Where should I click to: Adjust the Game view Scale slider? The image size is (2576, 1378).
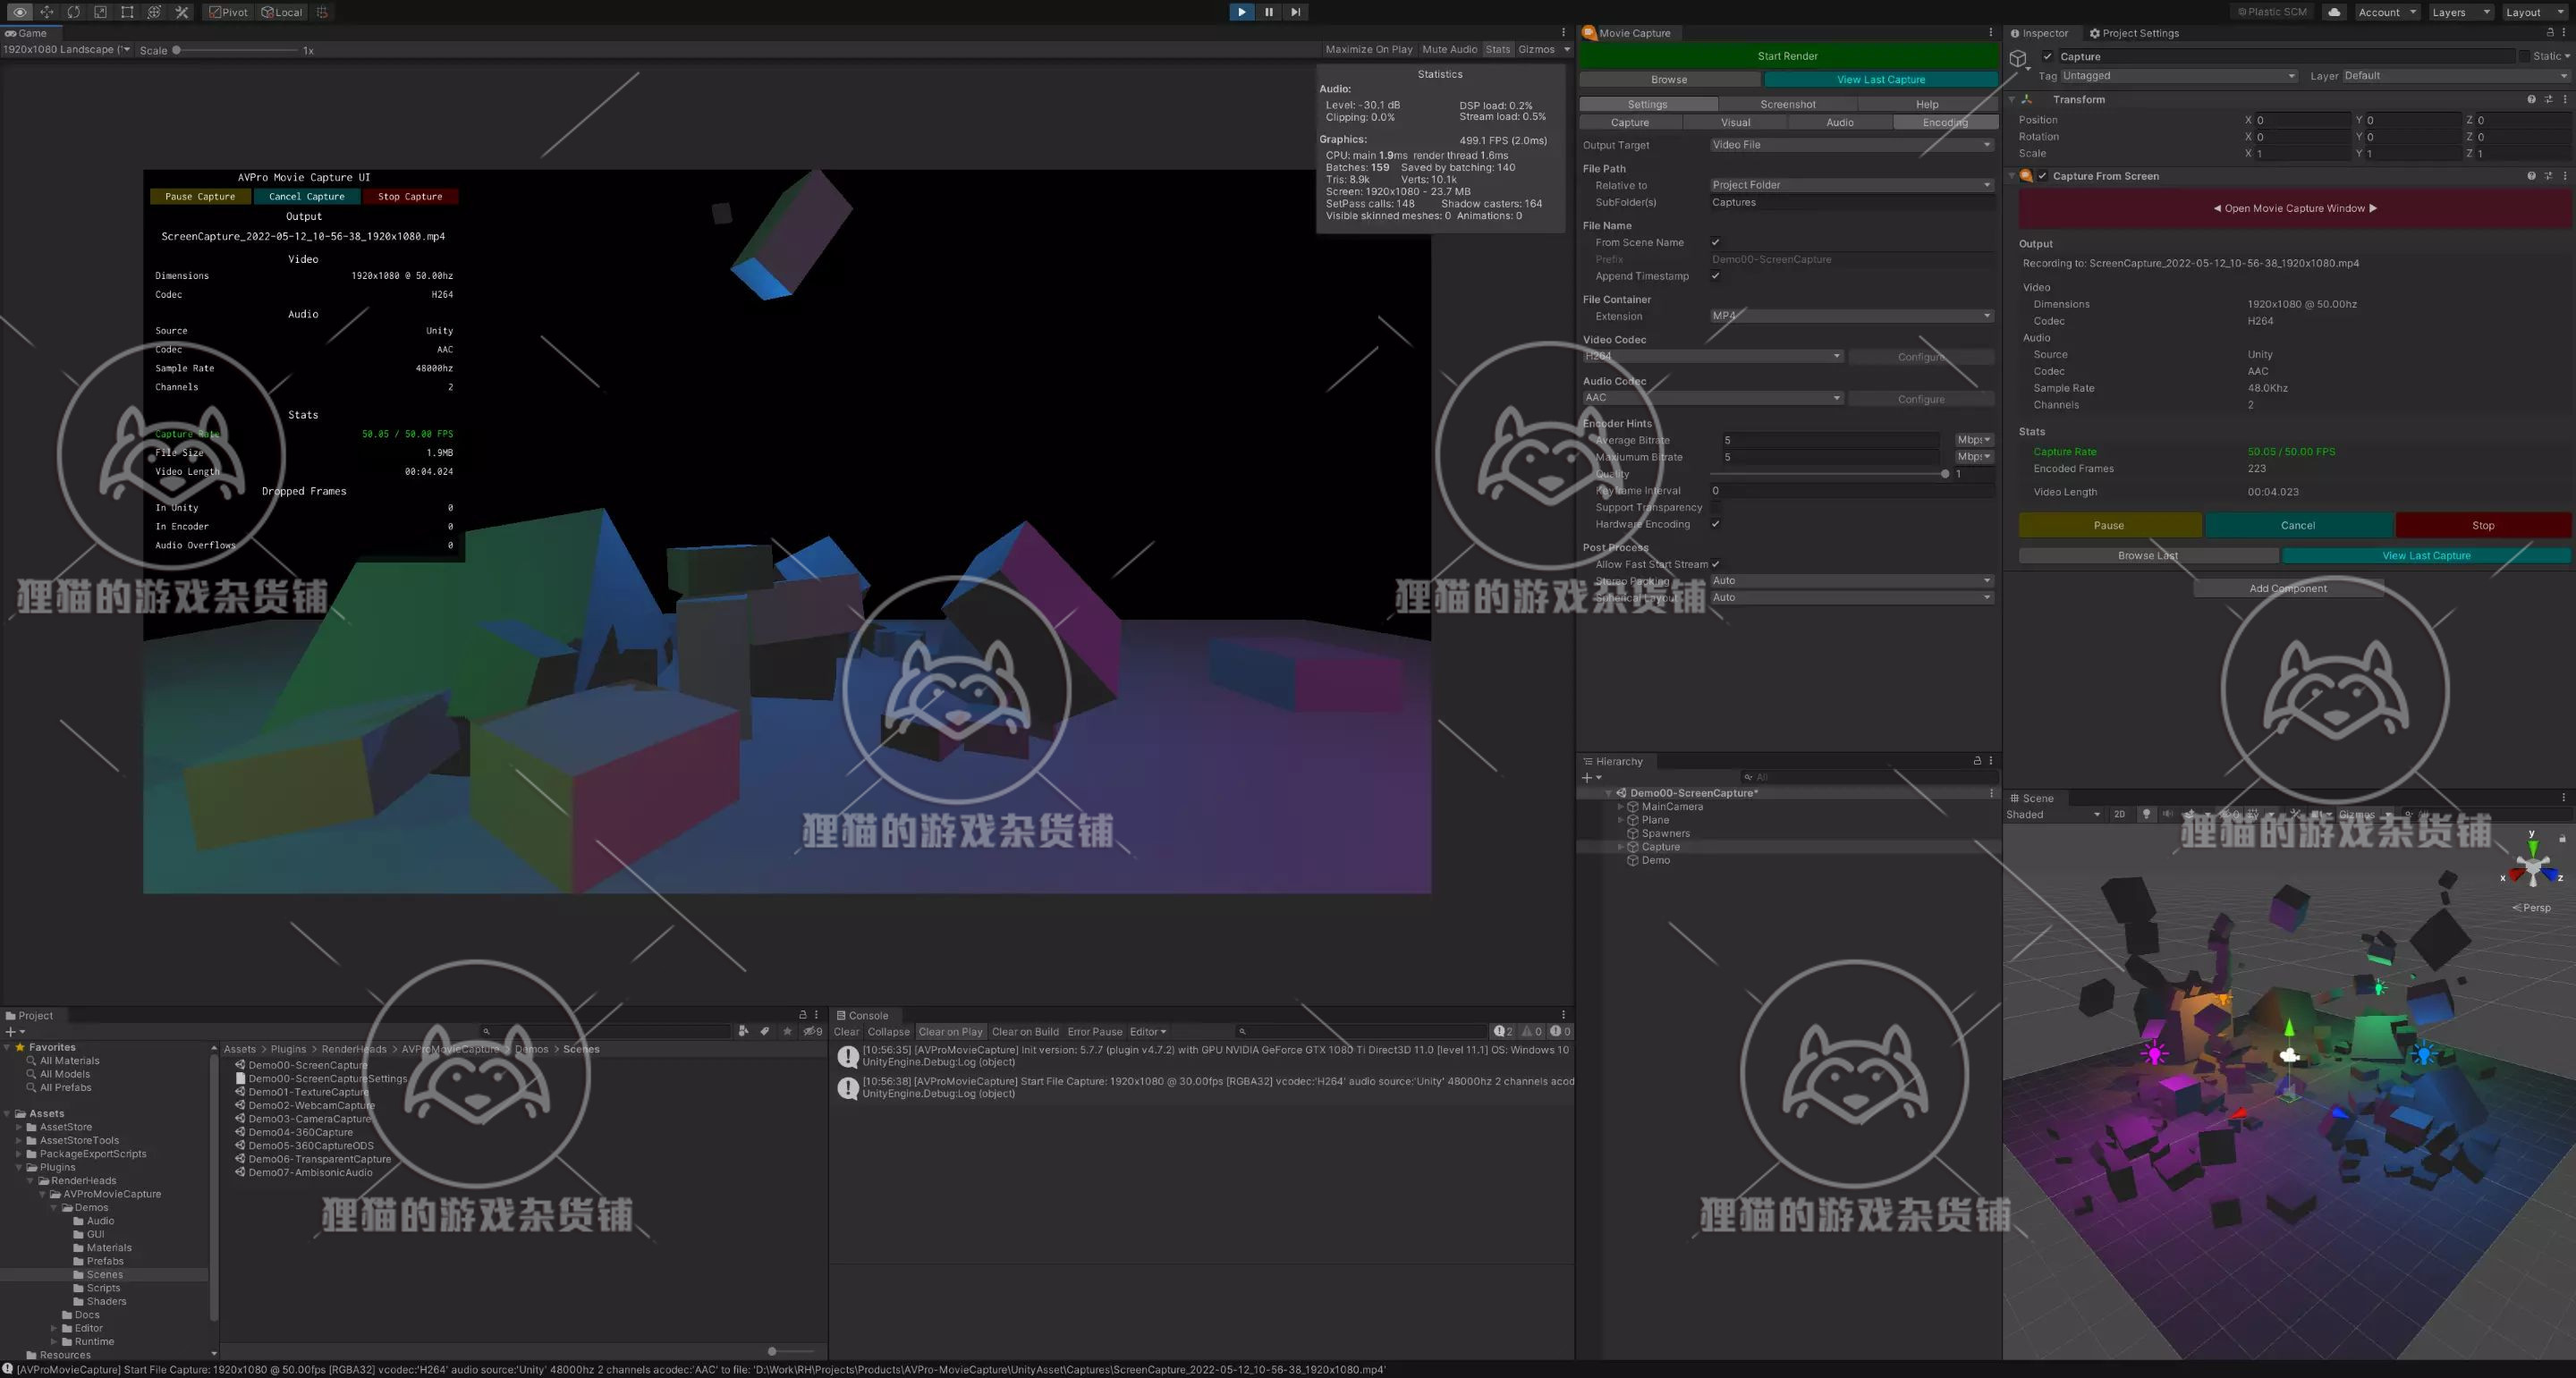235,50
